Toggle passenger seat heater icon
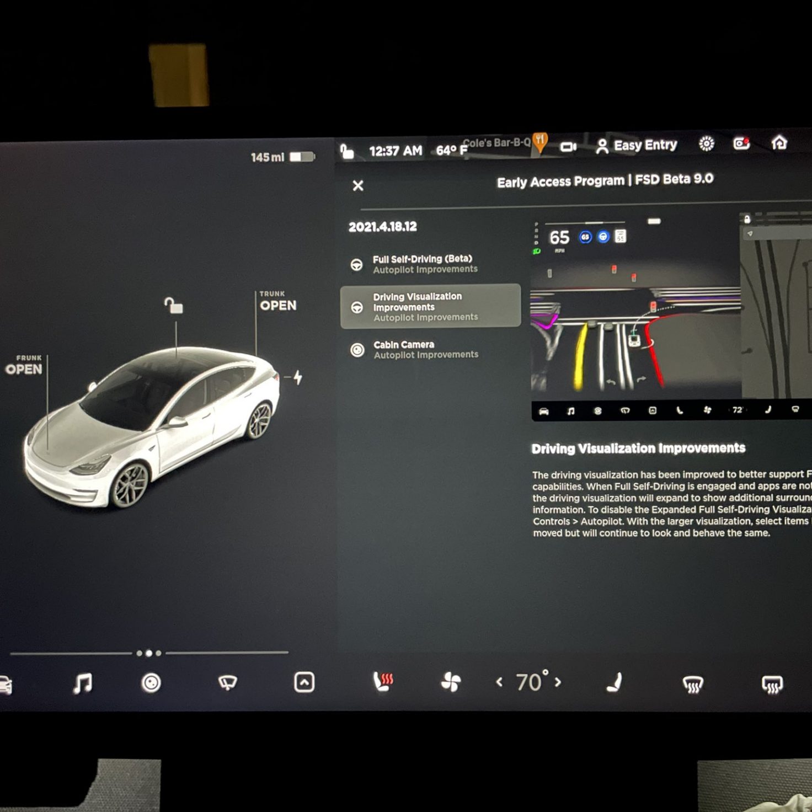This screenshot has width=812, height=812. pos(614,682)
